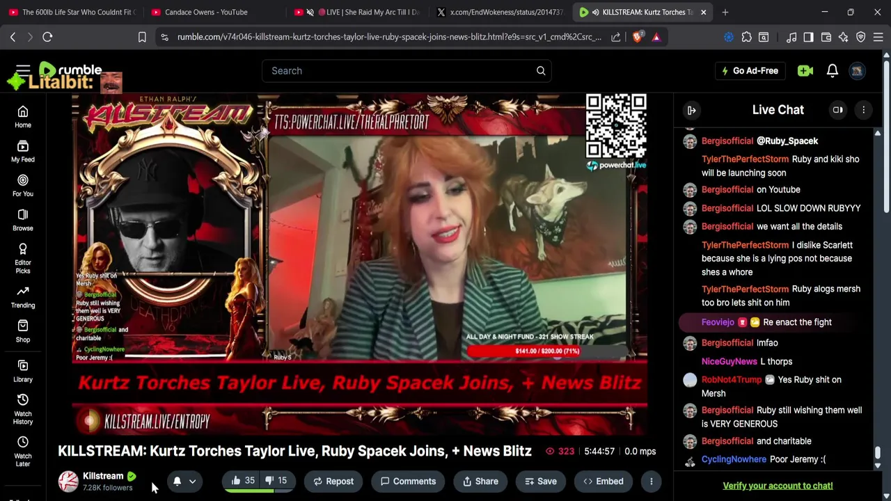This screenshot has width=891, height=501.
Task: Click the Brave Rewards triangle icon
Action: (x=656, y=37)
